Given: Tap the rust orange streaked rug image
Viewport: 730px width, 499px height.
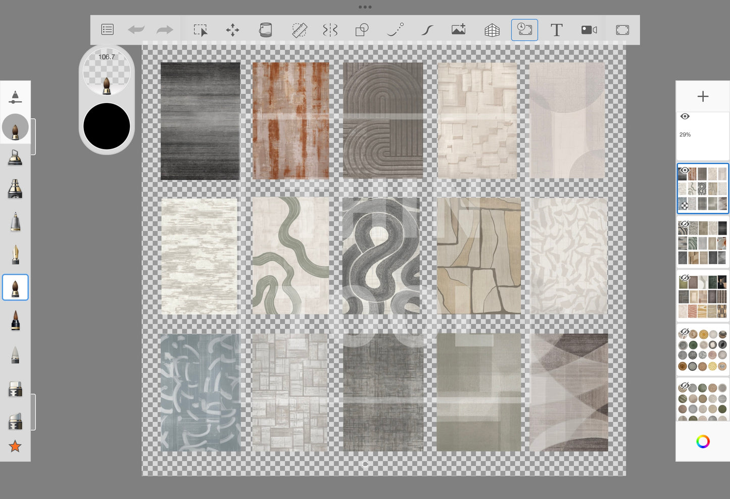Looking at the screenshot, I should click(290, 121).
